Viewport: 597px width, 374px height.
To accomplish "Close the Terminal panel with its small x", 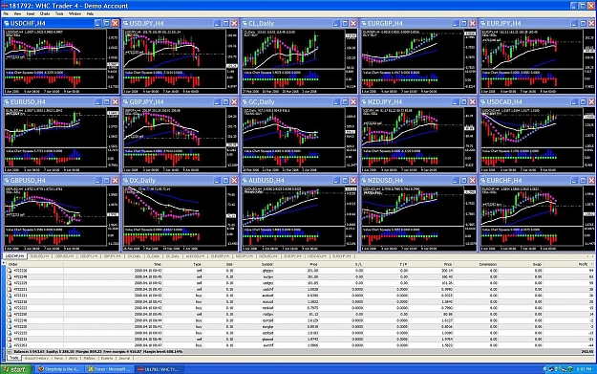I will [4, 263].
